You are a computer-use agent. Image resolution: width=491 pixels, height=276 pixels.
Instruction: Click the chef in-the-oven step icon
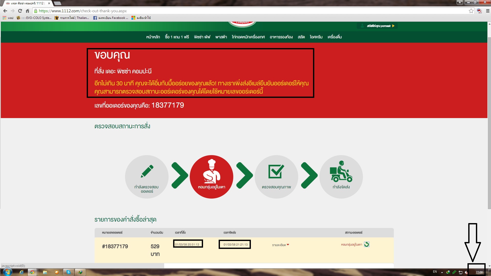coord(211,177)
